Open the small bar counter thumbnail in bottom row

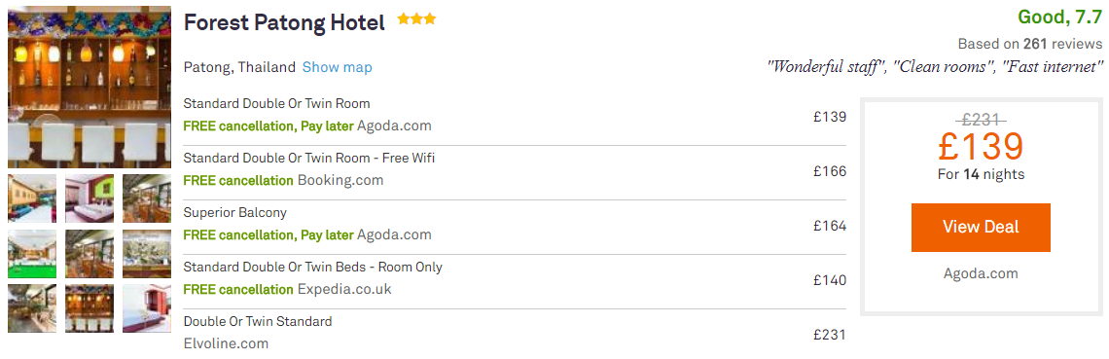click(89, 308)
